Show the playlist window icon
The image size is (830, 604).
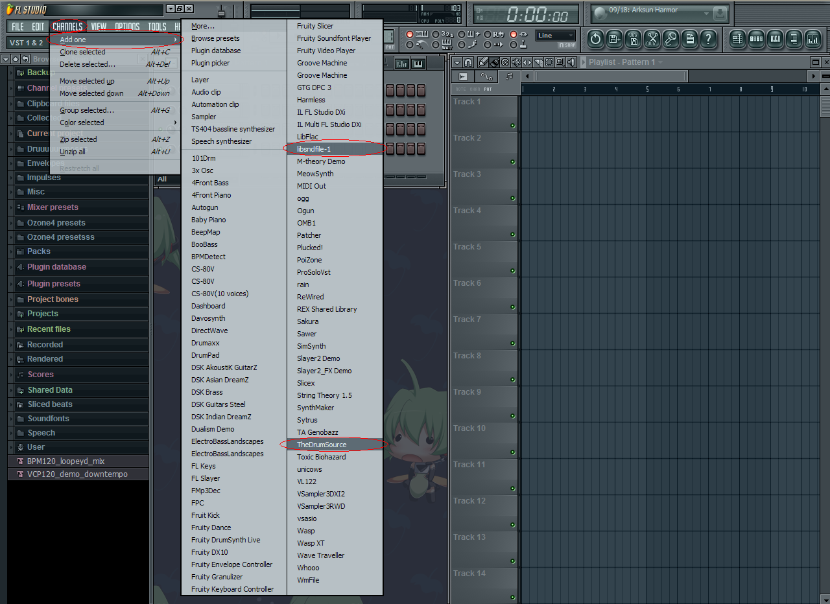pyautogui.click(x=737, y=39)
